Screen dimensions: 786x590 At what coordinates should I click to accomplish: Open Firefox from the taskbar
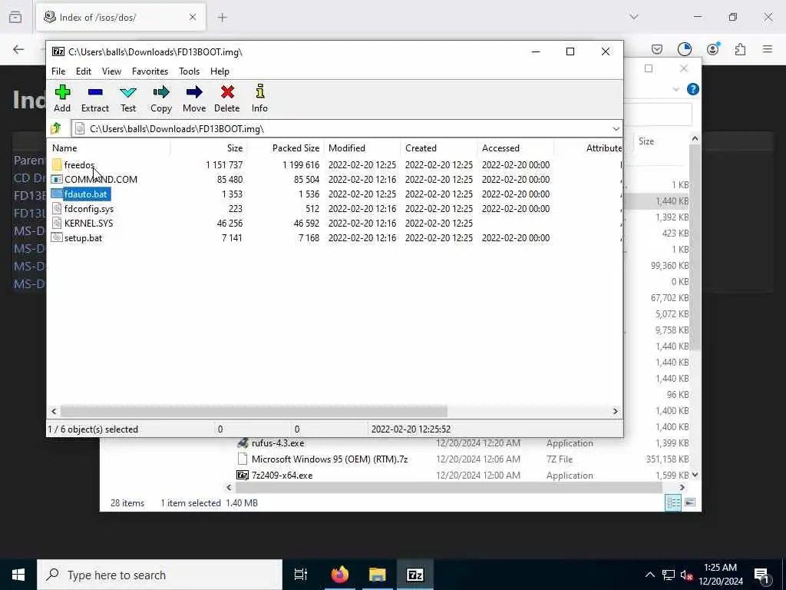click(339, 575)
